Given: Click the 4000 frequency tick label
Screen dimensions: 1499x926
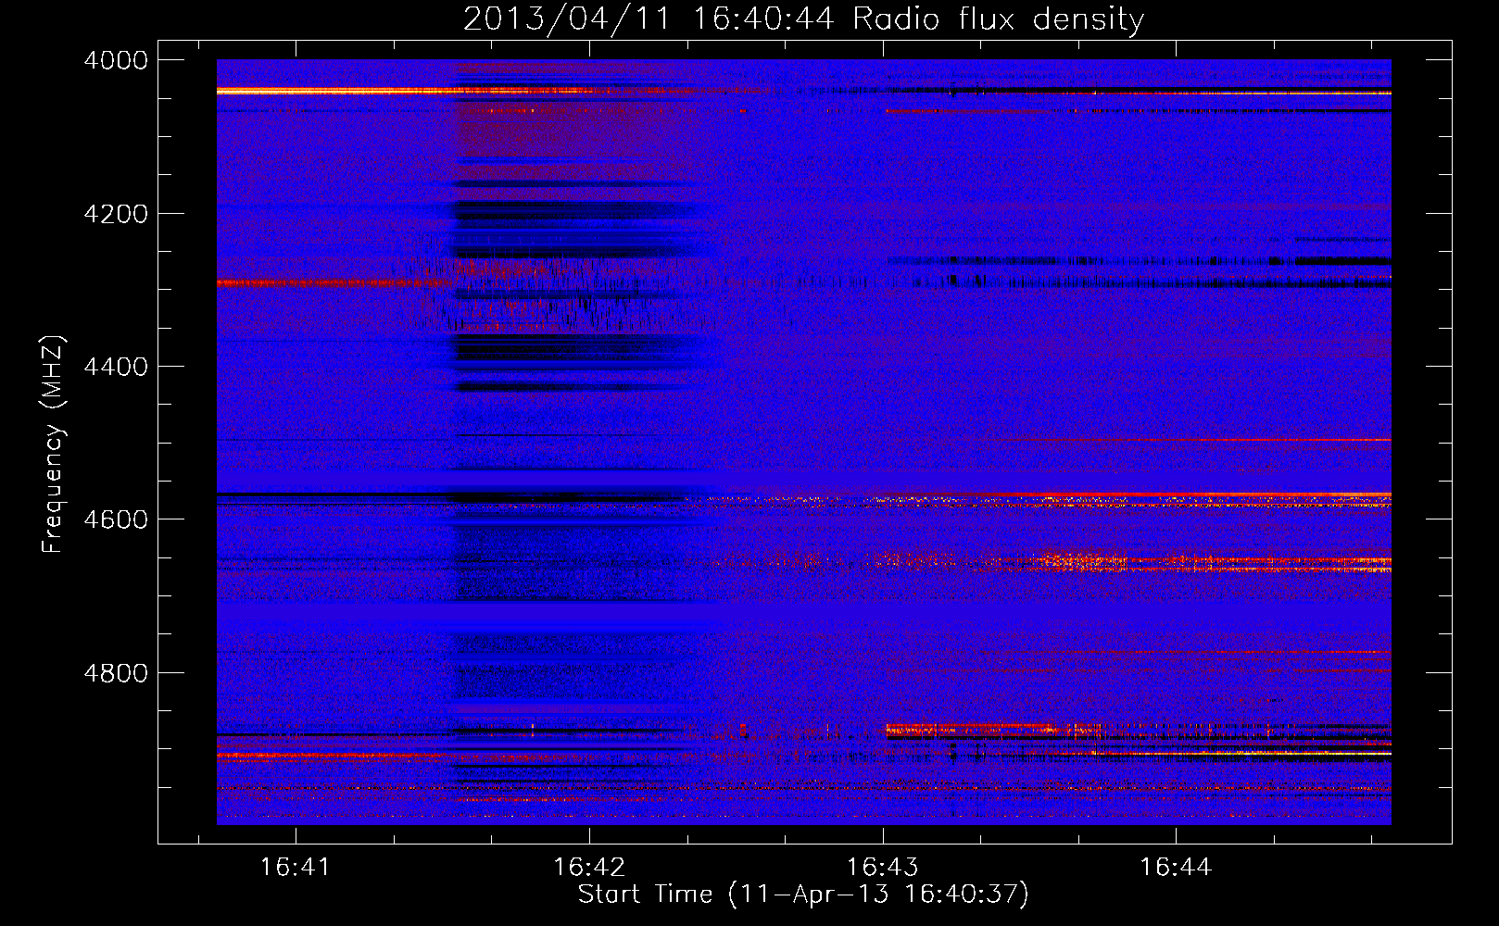Looking at the screenshot, I should 116,60.
